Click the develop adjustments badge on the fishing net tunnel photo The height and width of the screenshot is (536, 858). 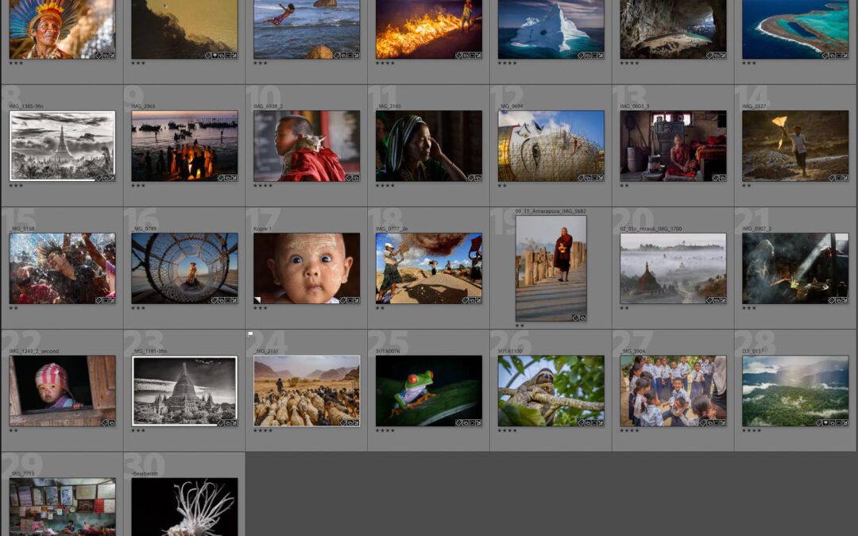(x=234, y=300)
